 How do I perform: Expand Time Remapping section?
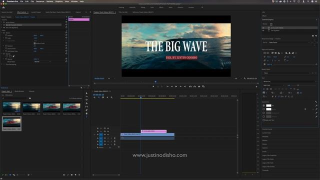[2, 64]
